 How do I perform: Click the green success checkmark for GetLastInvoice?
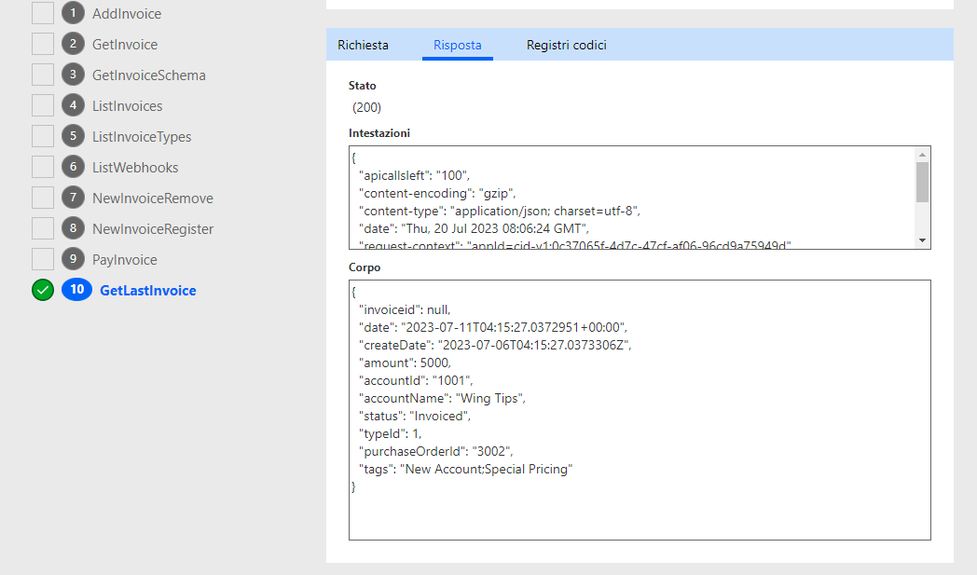[43, 291]
